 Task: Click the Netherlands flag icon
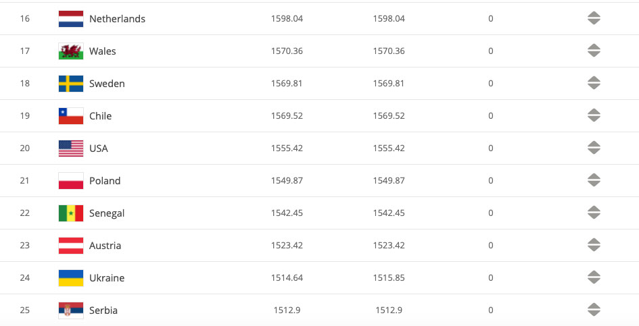pyautogui.click(x=71, y=19)
